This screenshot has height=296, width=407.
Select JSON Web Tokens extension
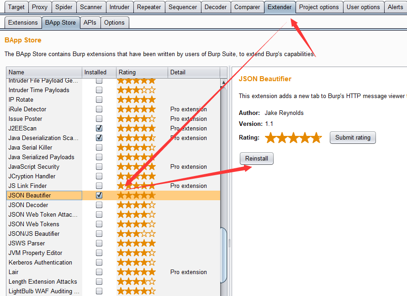[x=113, y=224]
